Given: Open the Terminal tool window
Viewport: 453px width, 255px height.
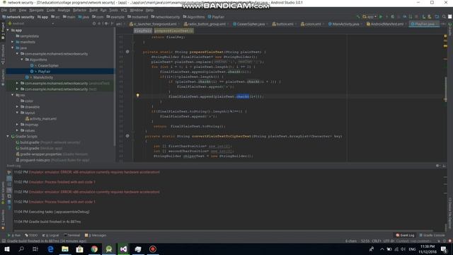Looking at the screenshot, I should [x=71, y=235].
